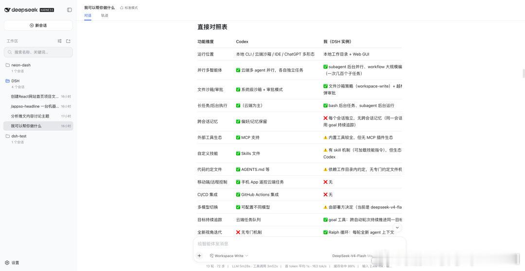Viewport: 525px width, 271px height.
Task: Click the 自定义技能 row label
Action: 208,153
